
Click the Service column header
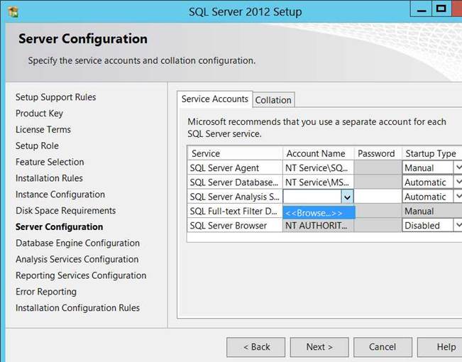point(235,153)
